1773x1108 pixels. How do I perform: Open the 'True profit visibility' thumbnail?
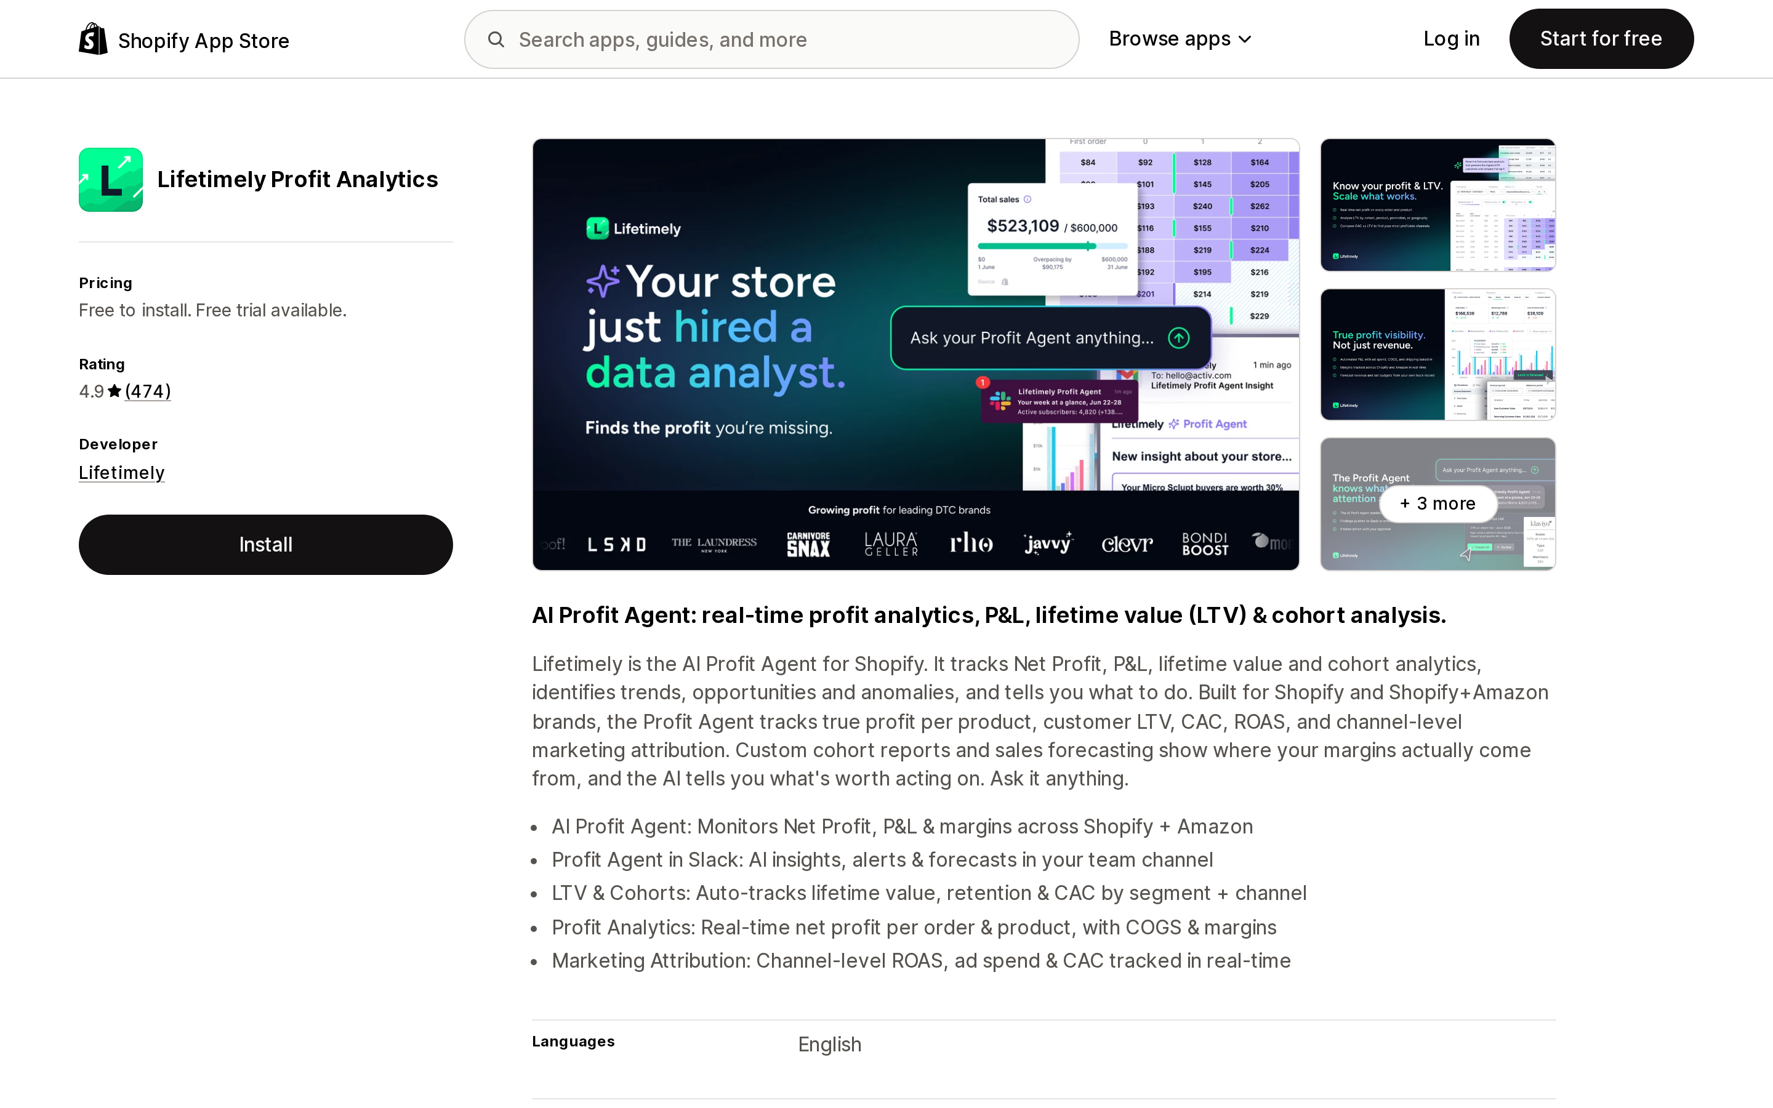[1437, 355]
